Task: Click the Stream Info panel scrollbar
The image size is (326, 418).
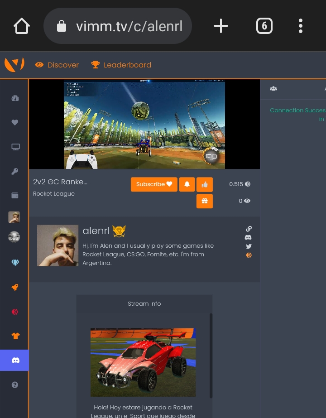Action: (x=211, y=356)
